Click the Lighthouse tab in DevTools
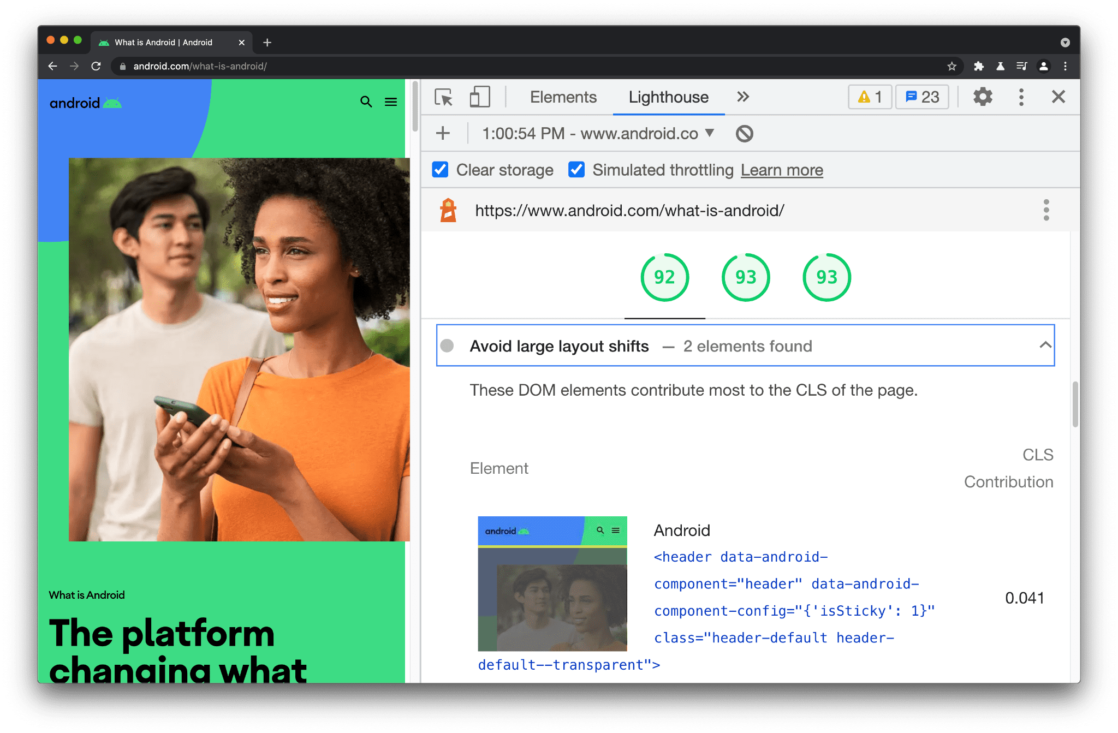1118x733 pixels. [x=668, y=97]
